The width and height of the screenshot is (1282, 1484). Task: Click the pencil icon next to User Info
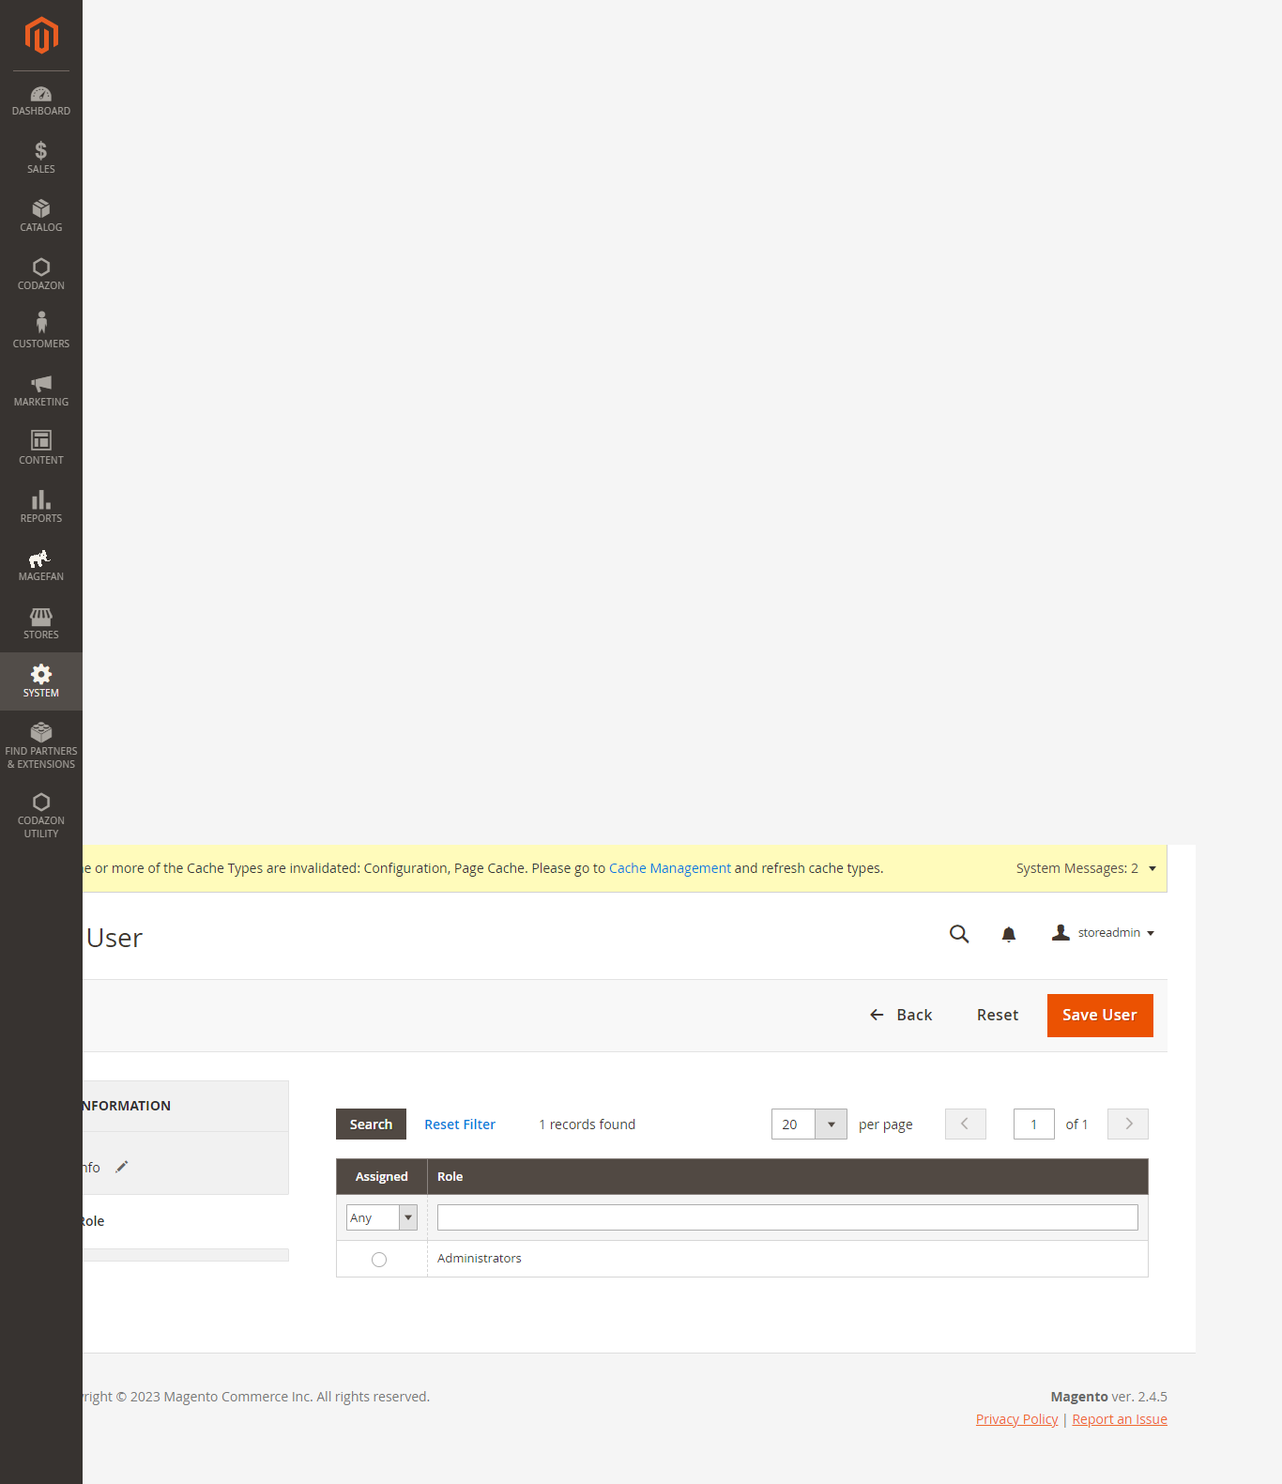(121, 1167)
